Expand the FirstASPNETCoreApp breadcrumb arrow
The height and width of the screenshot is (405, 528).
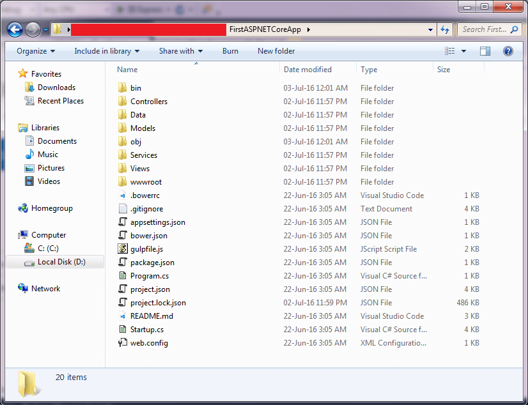[x=309, y=29]
